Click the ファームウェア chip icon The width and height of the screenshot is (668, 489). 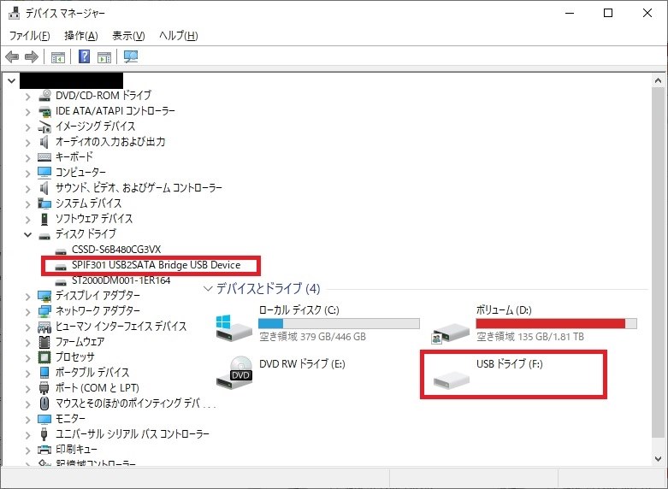tap(44, 342)
